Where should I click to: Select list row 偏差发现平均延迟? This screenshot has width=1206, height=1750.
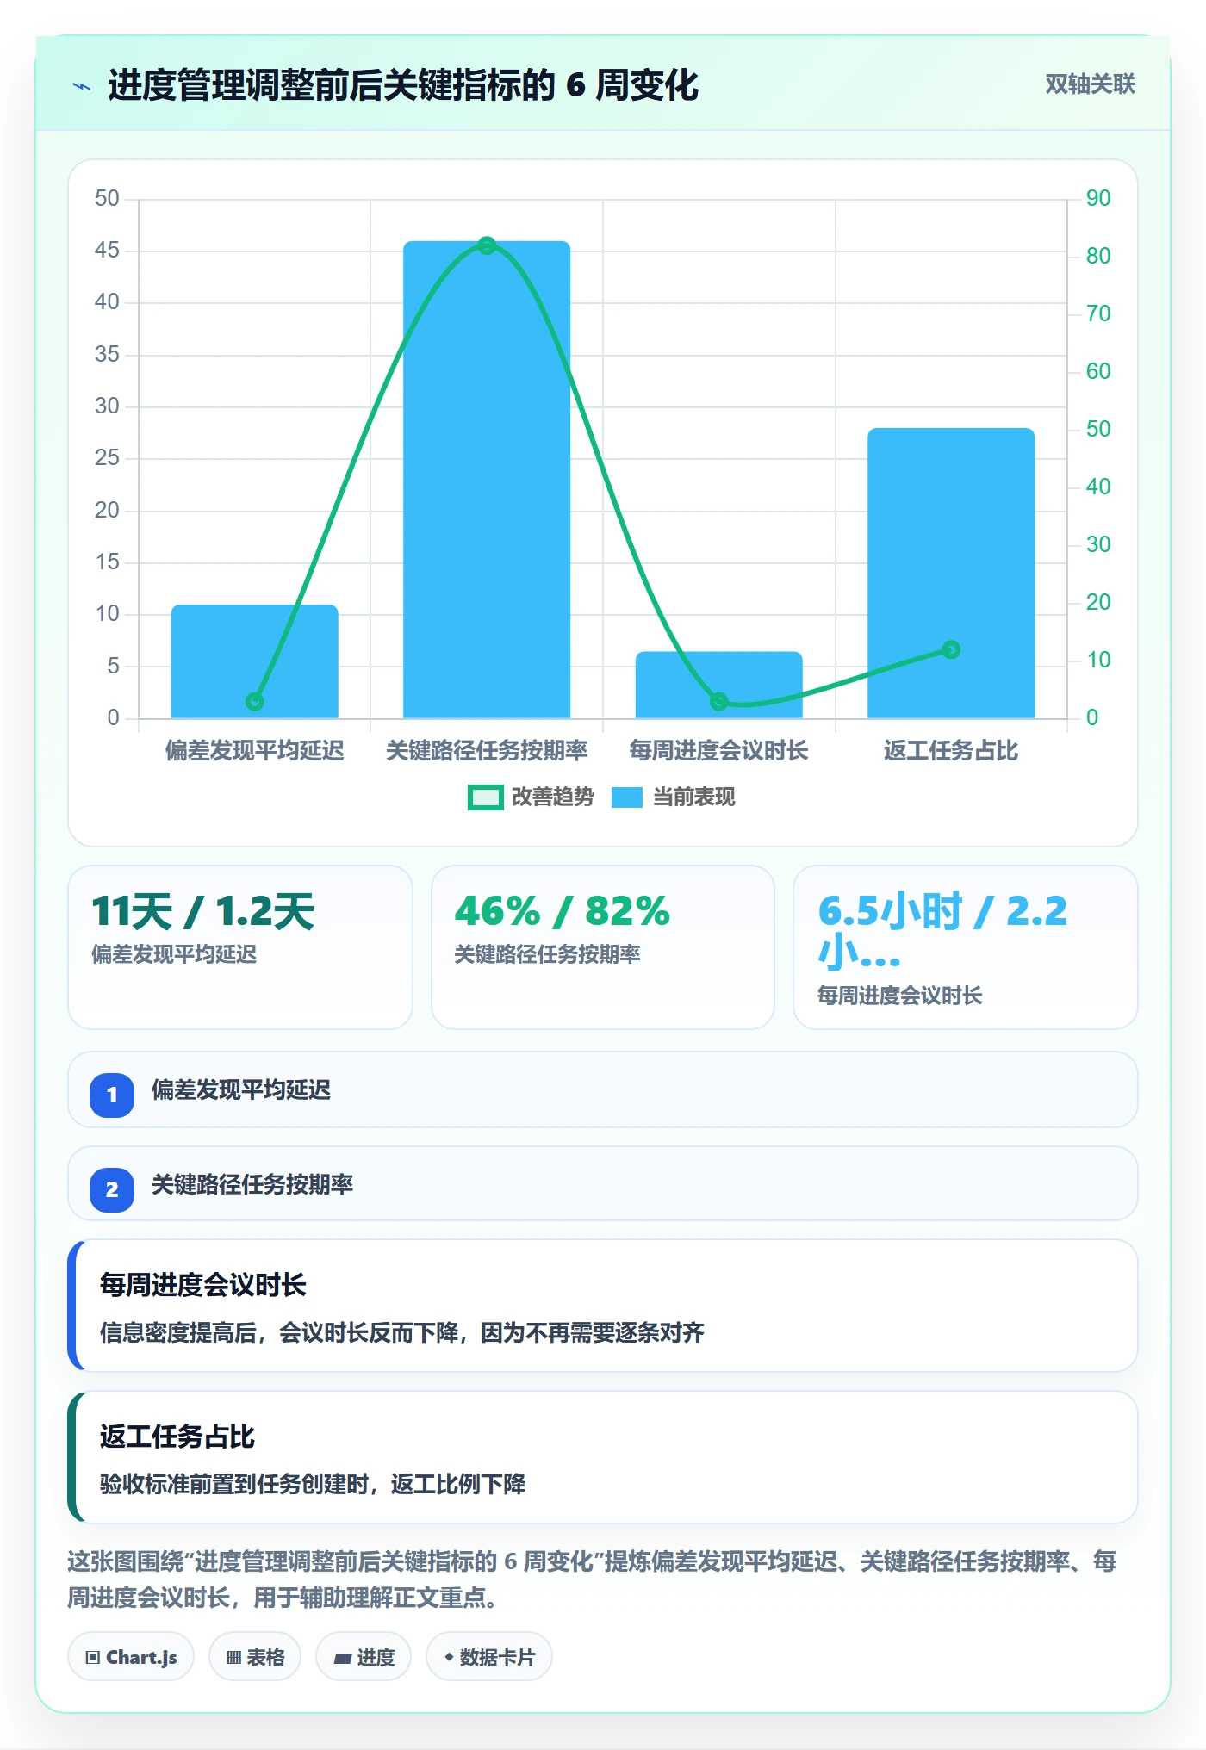click(x=603, y=1089)
